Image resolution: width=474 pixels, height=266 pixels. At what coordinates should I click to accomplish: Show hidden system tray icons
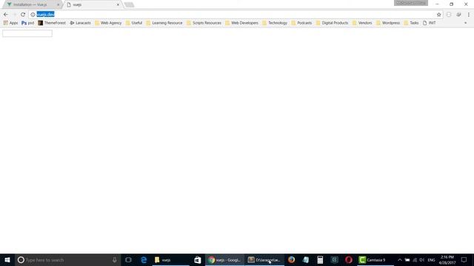[400, 259]
